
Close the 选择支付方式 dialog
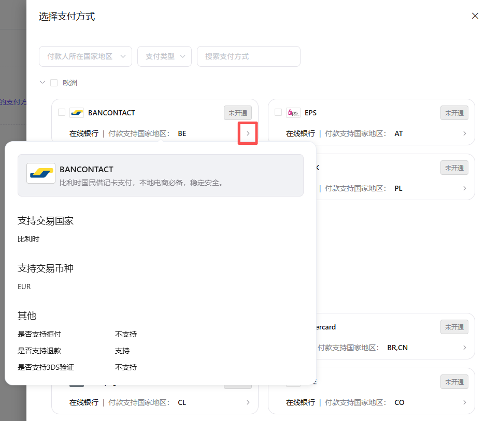475,16
